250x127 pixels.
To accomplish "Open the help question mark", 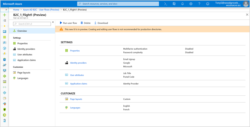I will 199,4.
